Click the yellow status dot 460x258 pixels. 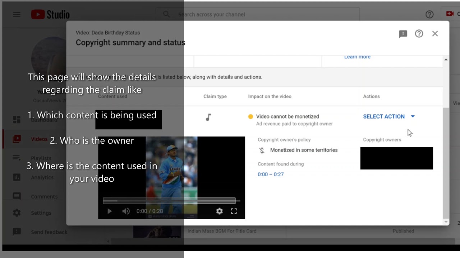point(250,116)
